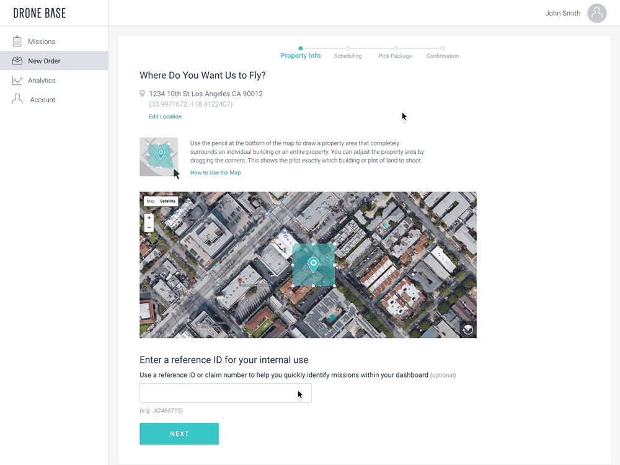This screenshot has width=620, height=465.
Task: Click the reference ID input field
Action: (225, 392)
